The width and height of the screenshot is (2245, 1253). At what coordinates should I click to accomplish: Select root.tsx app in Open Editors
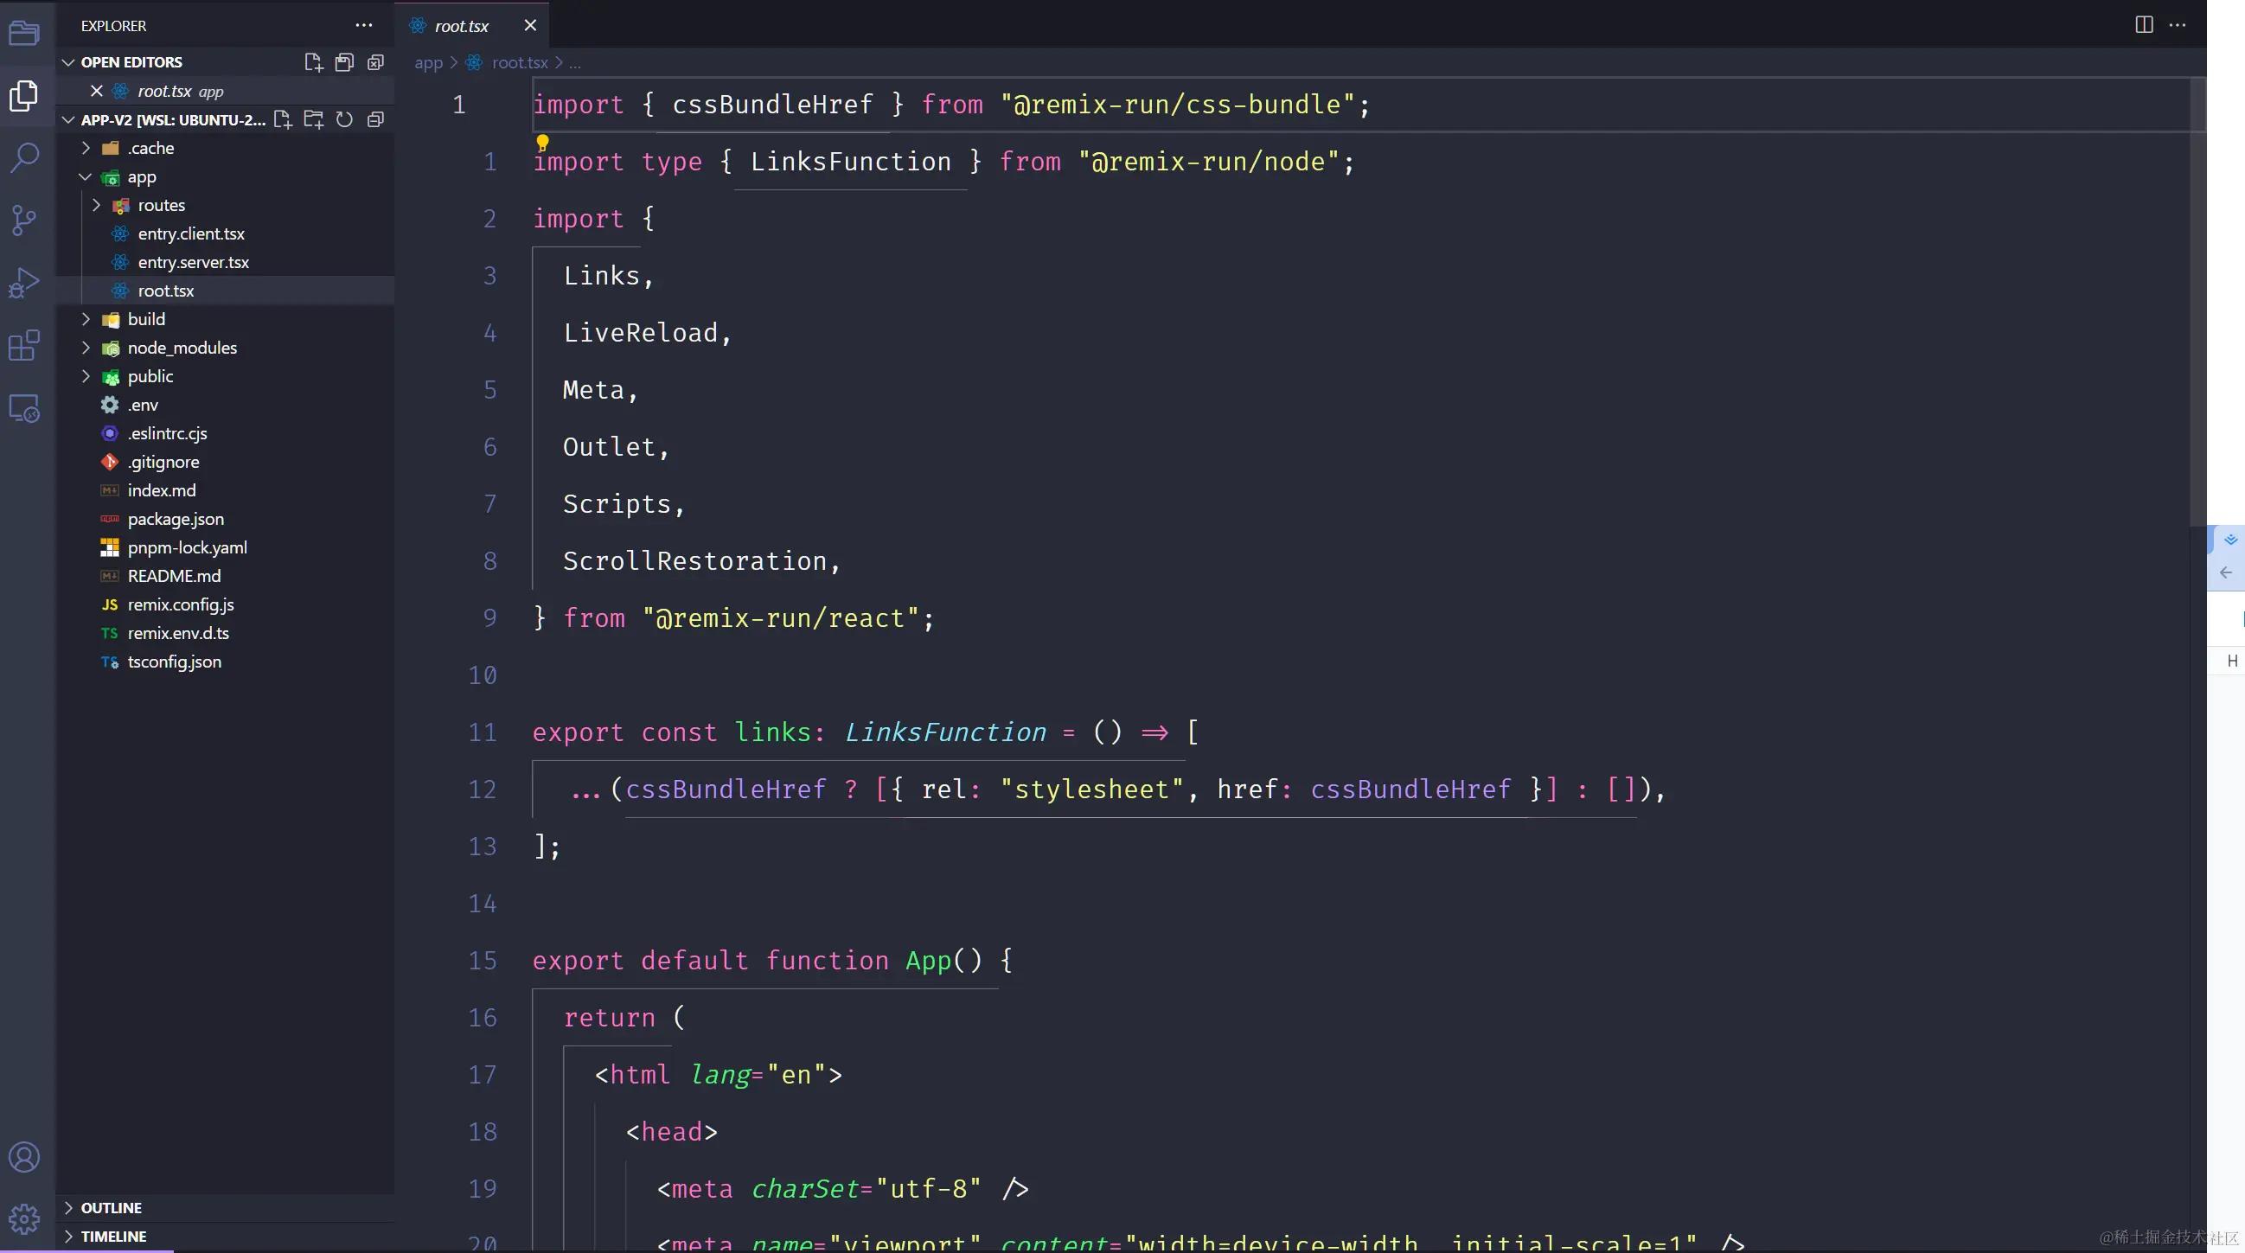point(225,91)
